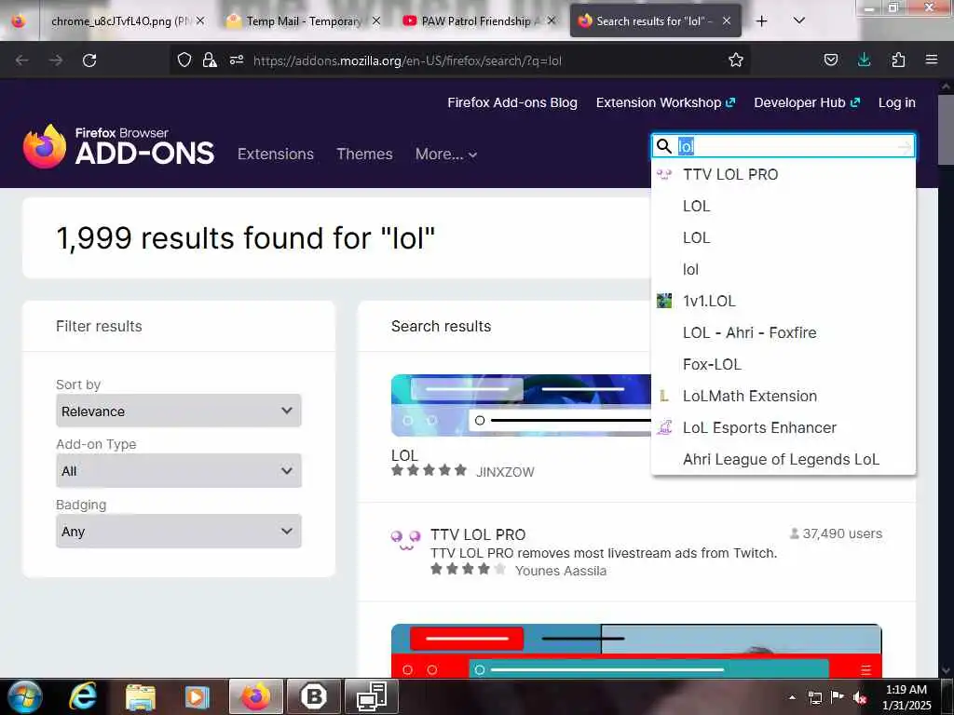Submit search with the arrow in search box
Image resolution: width=954 pixels, height=715 pixels.
click(x=905, y=146)
